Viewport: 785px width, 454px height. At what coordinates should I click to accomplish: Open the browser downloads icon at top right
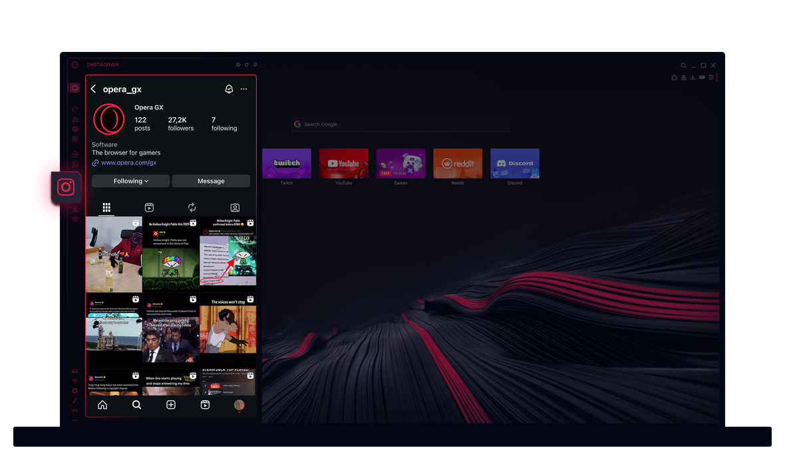click(693, 77)
